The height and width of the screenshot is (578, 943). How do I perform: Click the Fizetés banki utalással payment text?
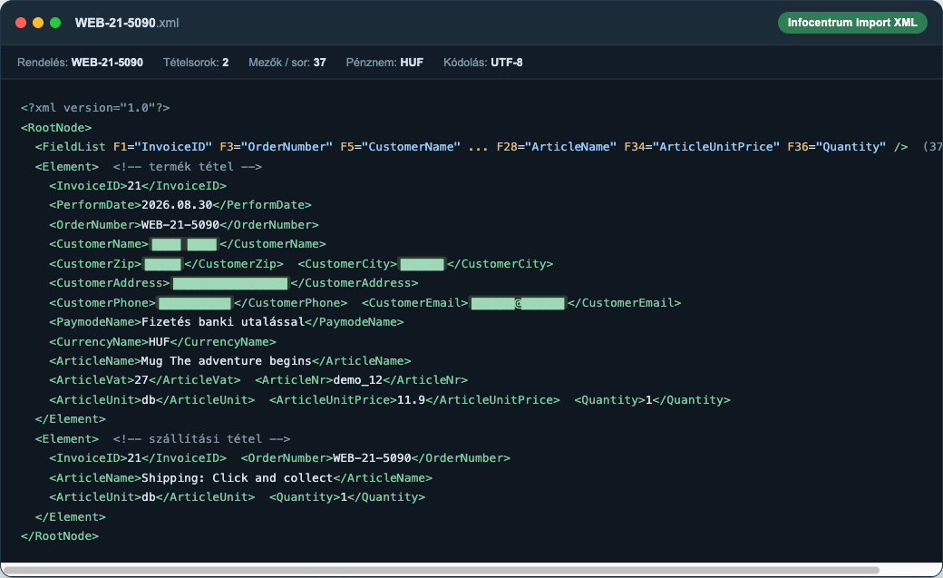pos(223,322)
